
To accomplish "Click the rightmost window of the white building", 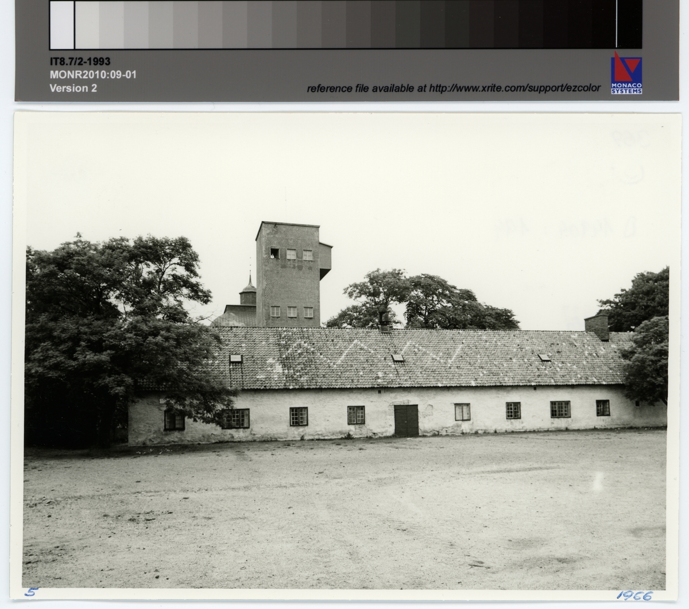I will (602, 408).
